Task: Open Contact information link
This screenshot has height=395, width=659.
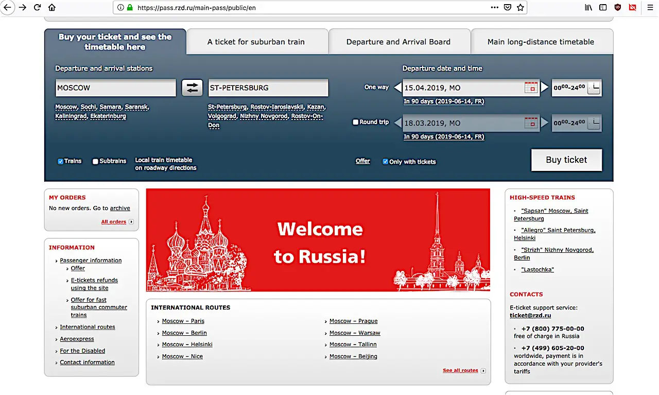Action: (87, 363)
